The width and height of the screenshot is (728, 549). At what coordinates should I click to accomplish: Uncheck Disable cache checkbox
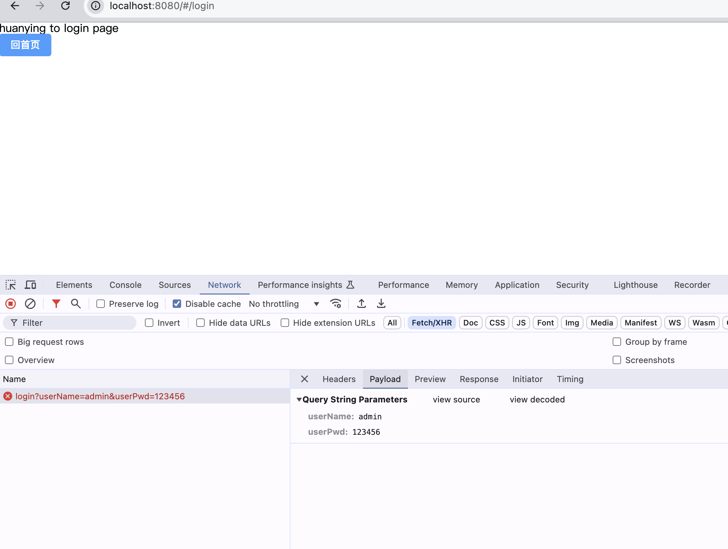click(177, 304)
